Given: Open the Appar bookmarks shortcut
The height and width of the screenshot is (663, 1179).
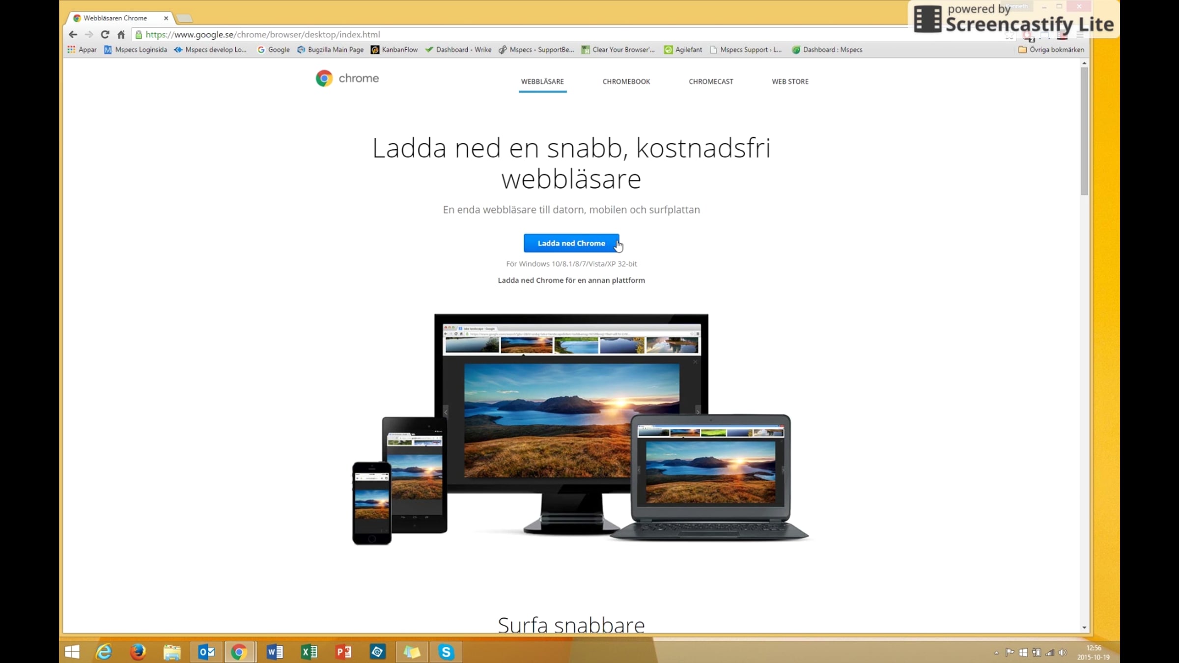Looking at the screenshot, I should 82,50.
